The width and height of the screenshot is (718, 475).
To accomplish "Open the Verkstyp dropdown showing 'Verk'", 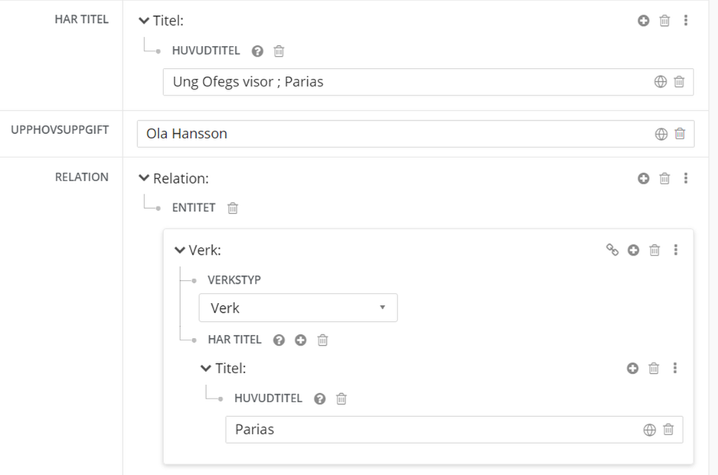I will (x=298, y=307).
